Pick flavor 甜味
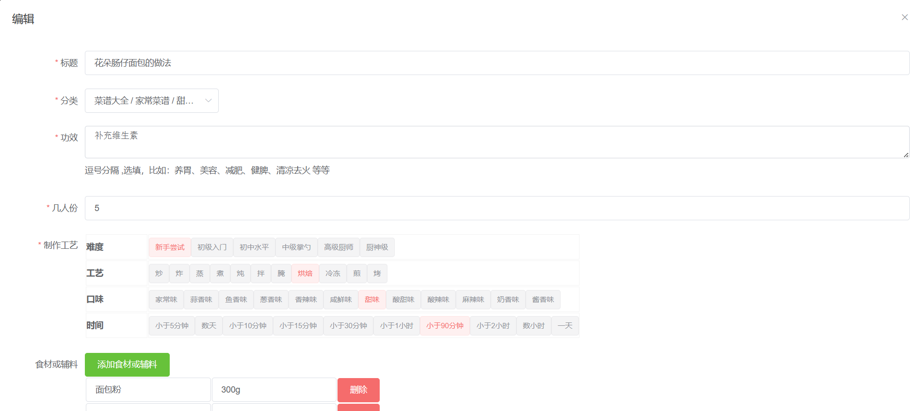This screenshot has width=916, height=411. point(372,300)
